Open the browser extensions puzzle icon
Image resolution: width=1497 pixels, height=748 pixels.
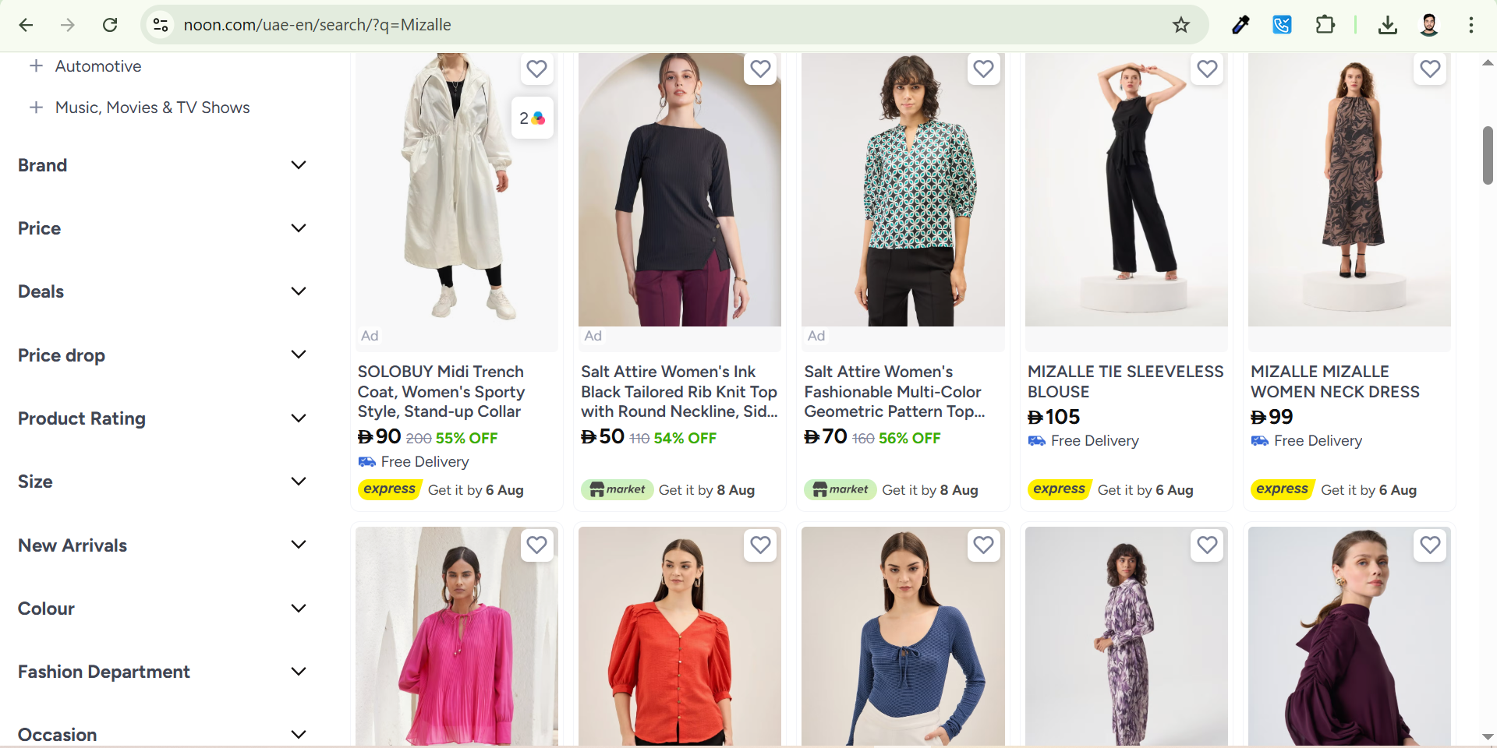coord(1325,25)
